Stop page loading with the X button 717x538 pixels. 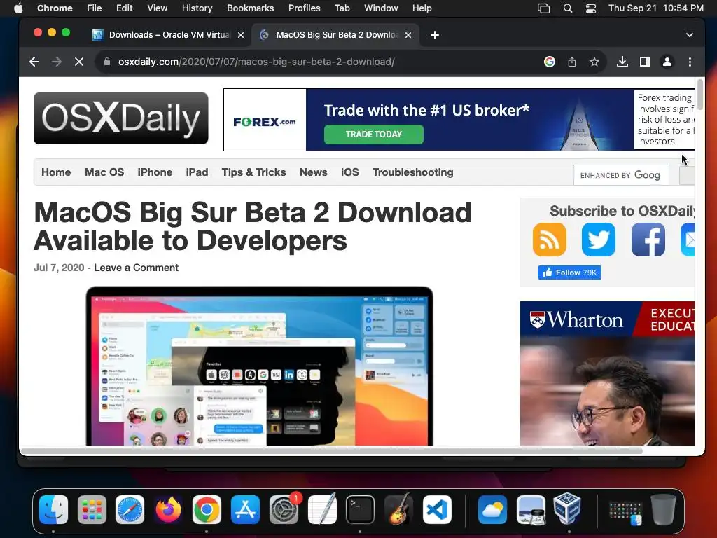(x=79, y=62)
